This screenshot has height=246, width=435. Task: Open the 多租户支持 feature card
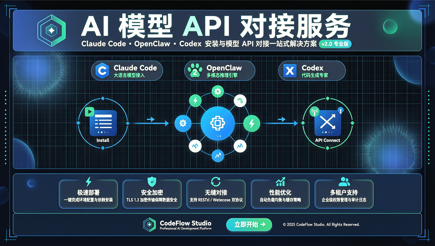(344, 194)
